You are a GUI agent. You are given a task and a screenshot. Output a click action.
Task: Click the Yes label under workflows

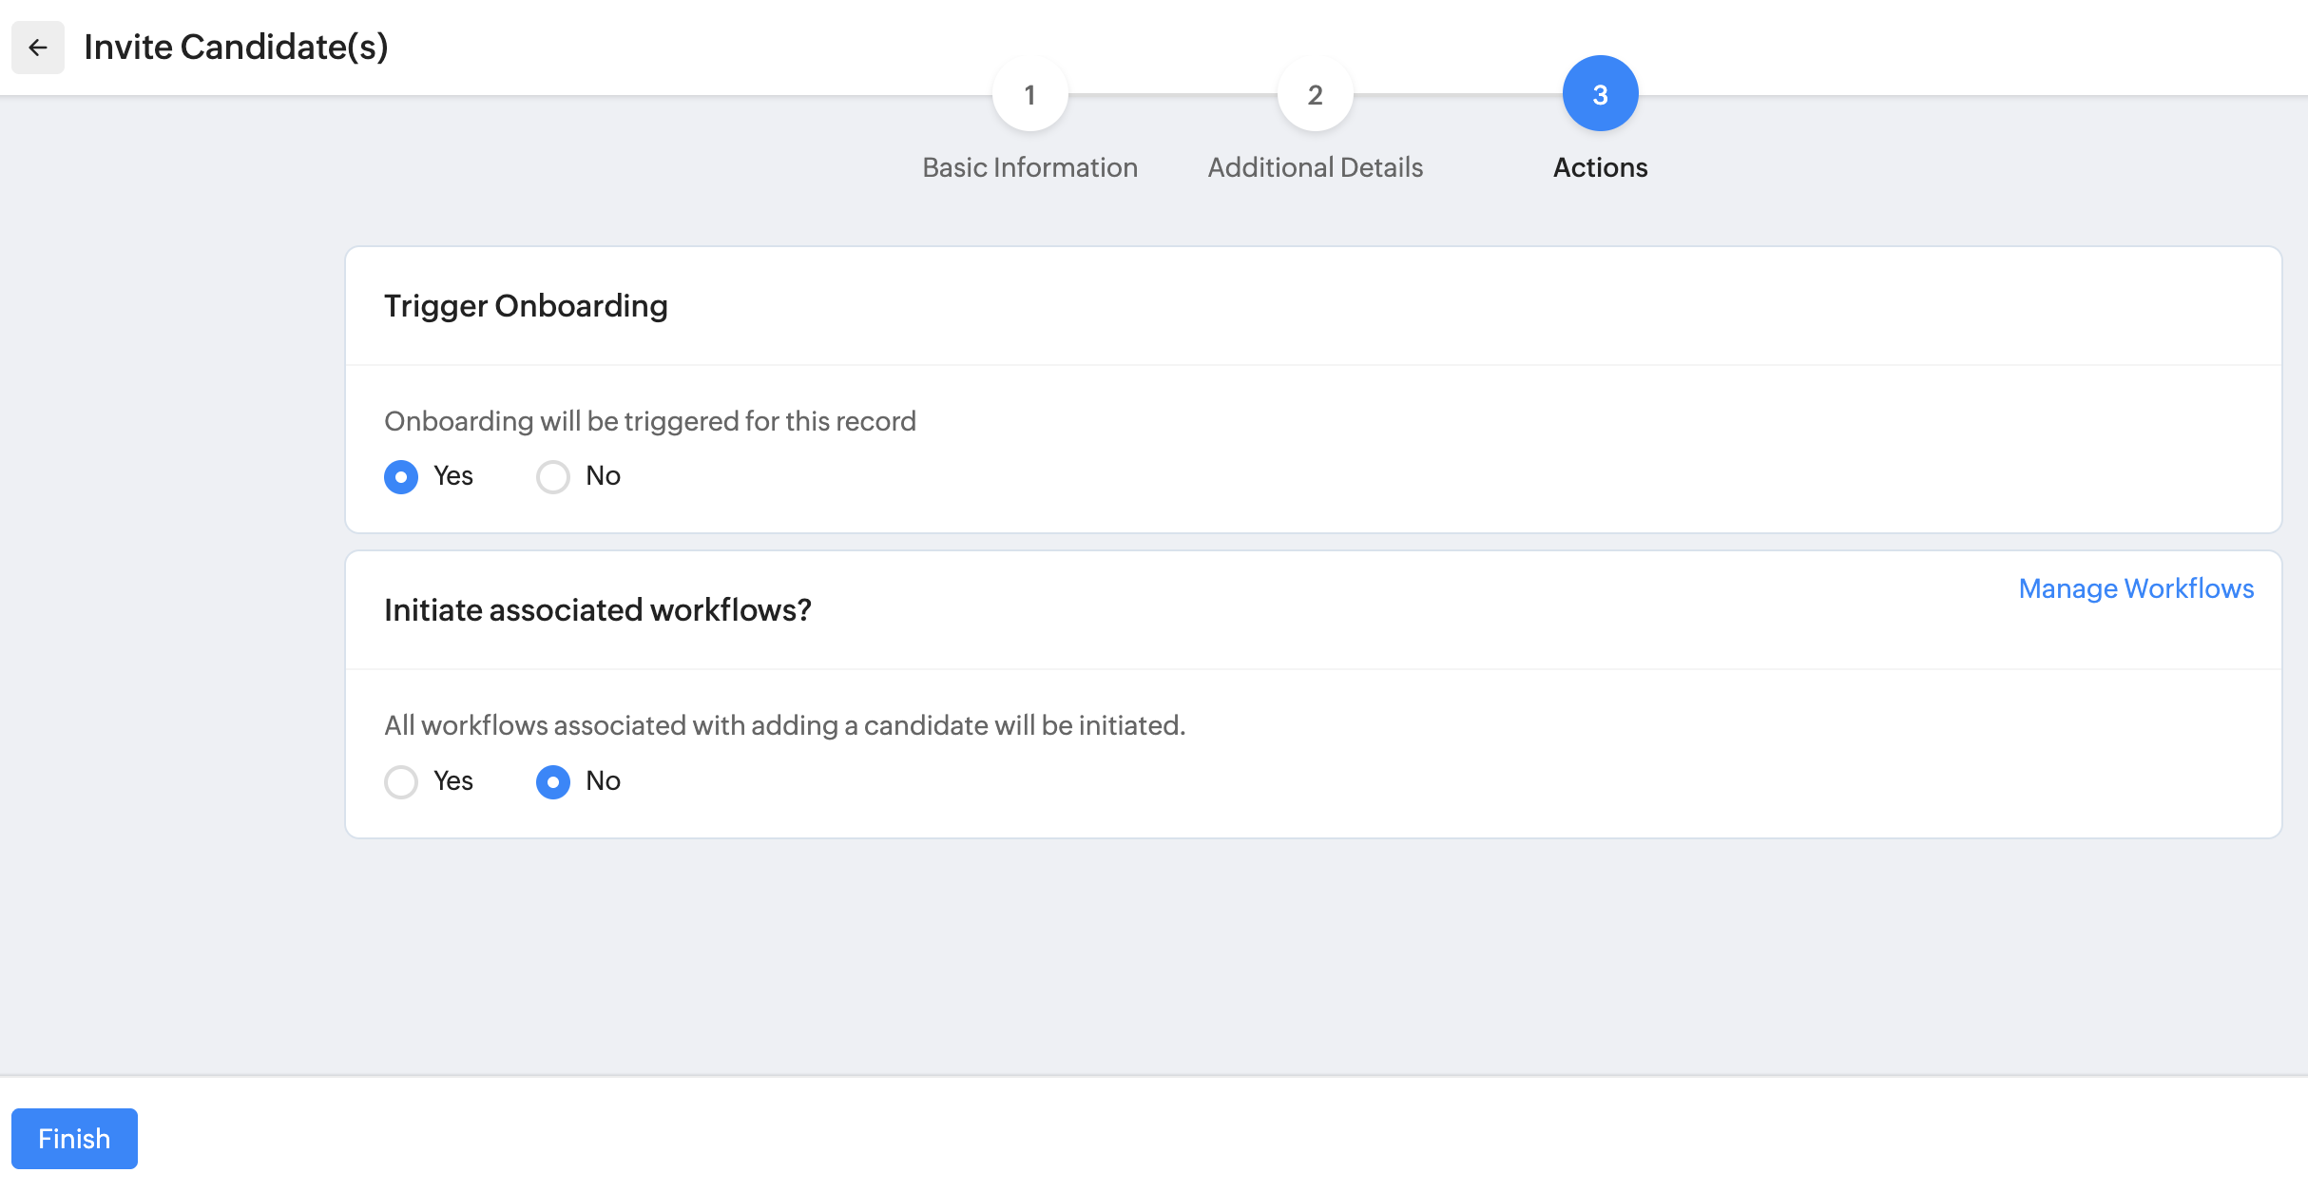(453, 780)
